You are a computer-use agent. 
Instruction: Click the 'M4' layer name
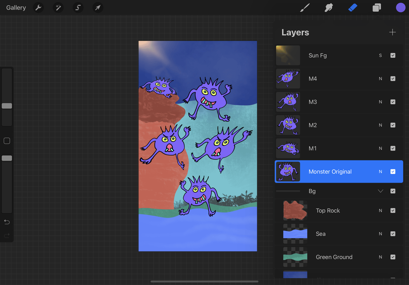313,79
